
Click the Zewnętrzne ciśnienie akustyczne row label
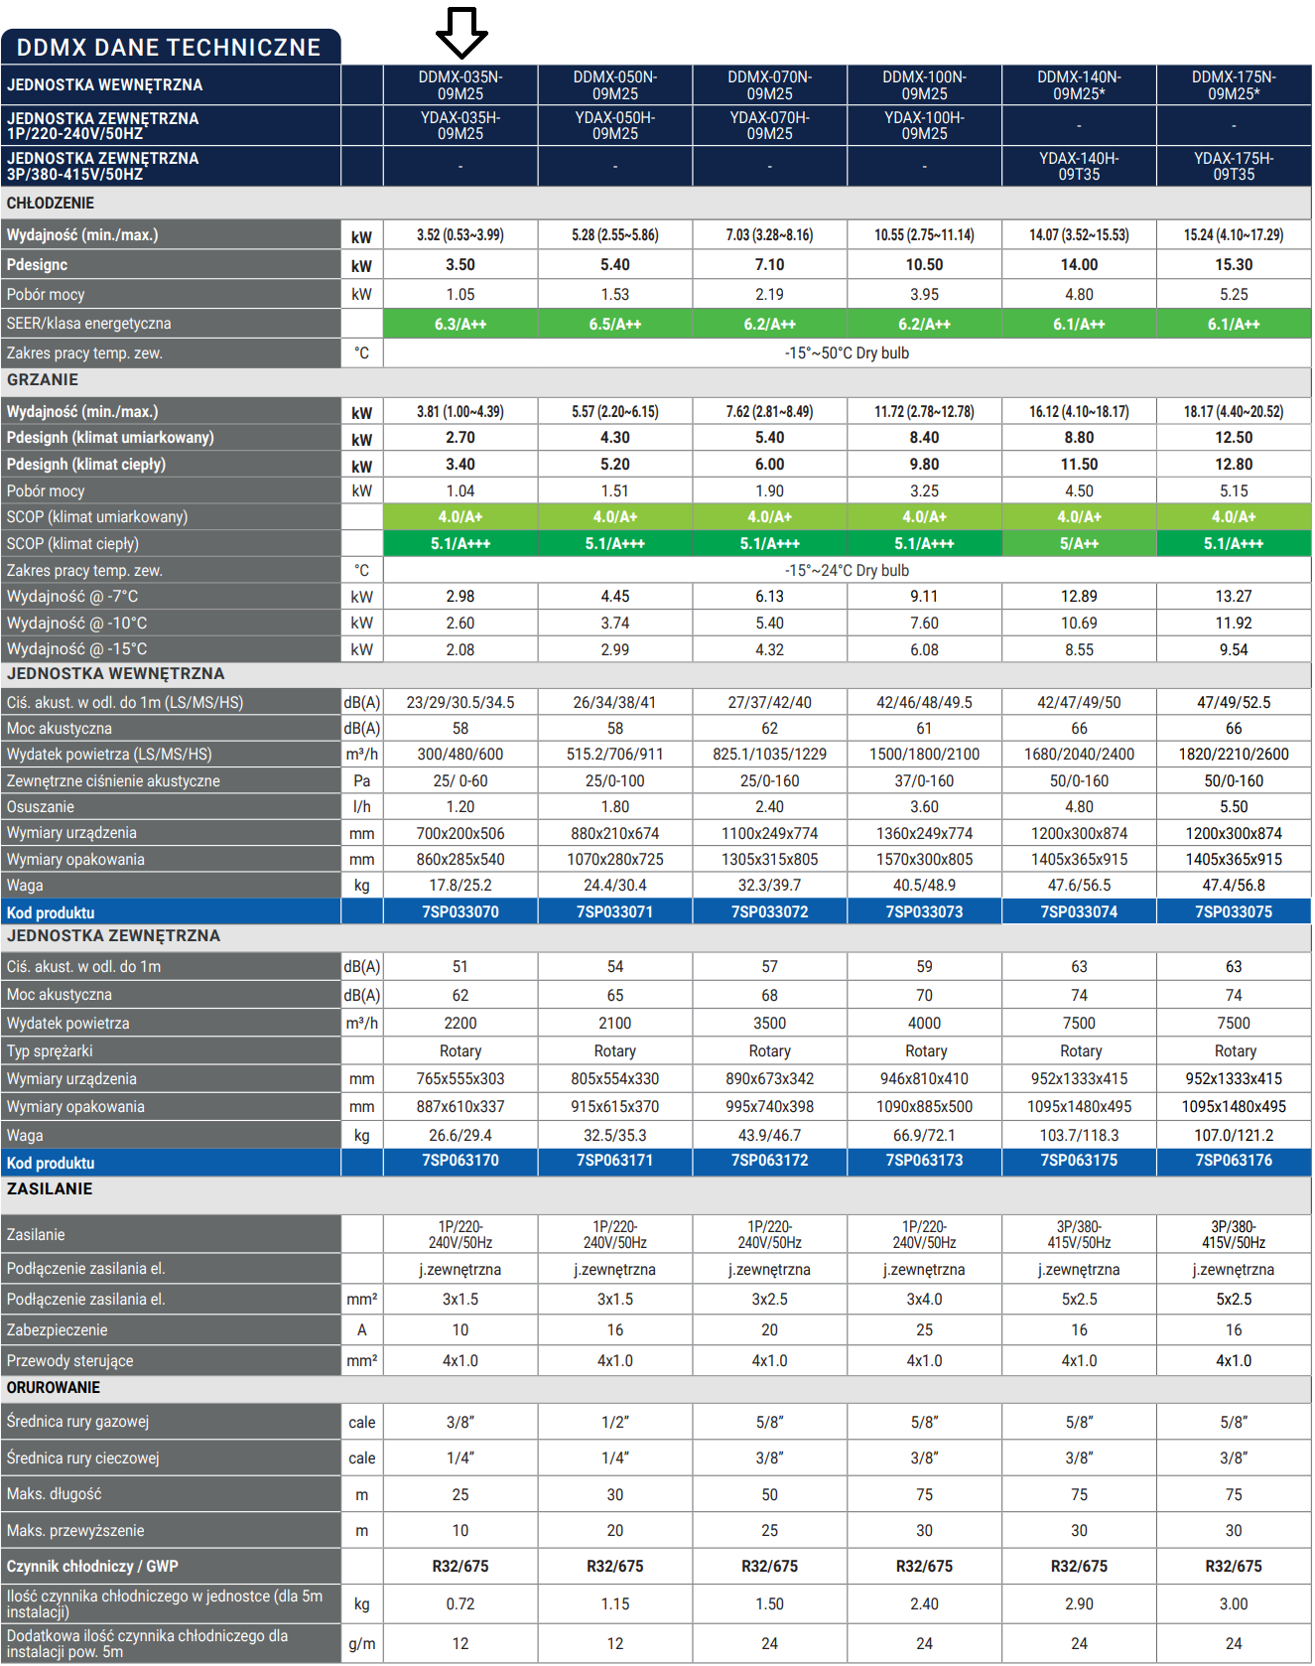pos(113,781)
